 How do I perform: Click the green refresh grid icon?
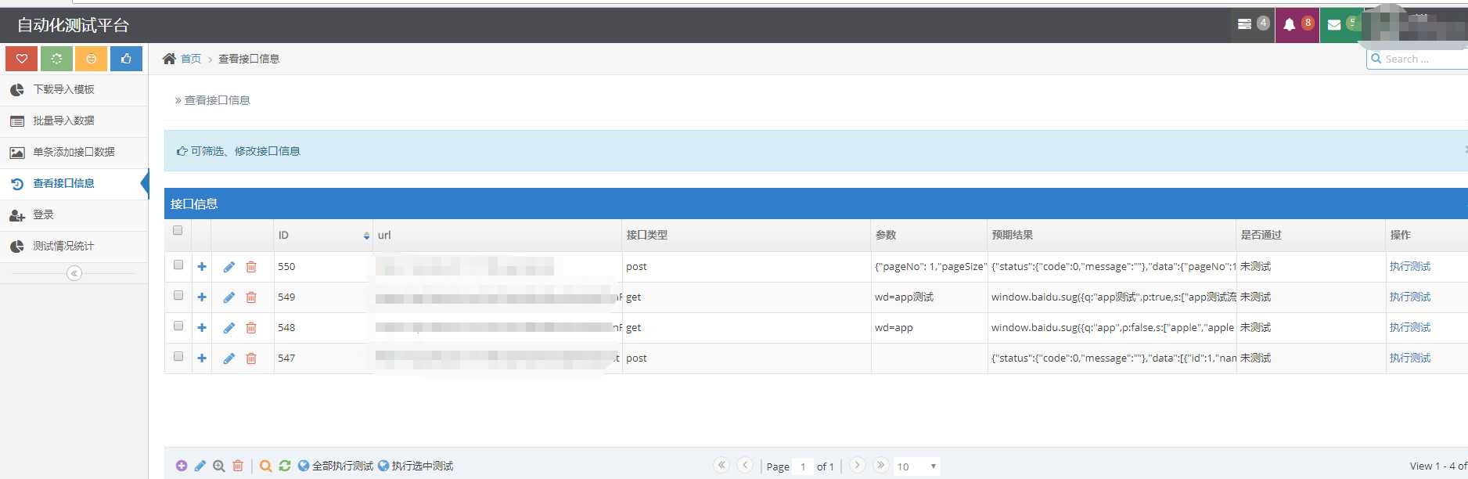[285, 466]
